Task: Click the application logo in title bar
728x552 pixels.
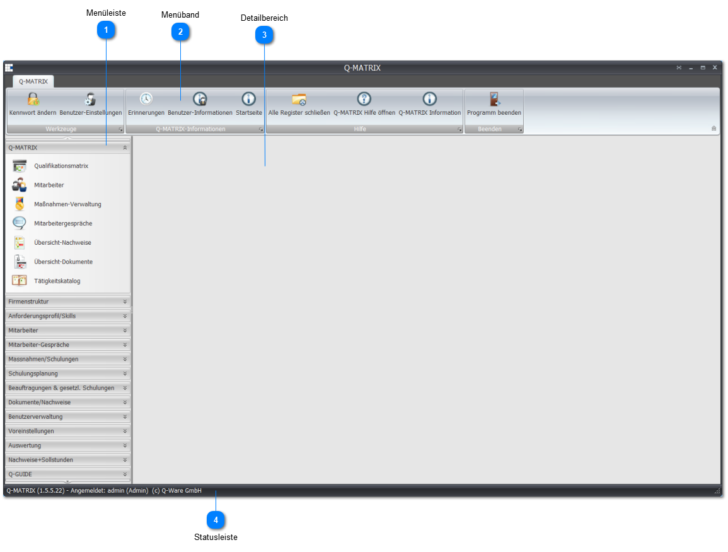Action: click(9, 68)
